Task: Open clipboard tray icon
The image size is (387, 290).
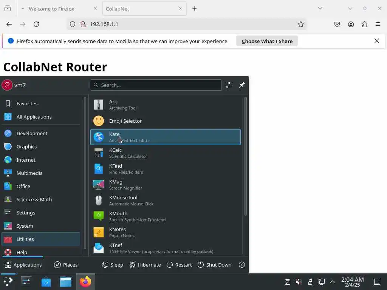Action: [x=287, y=282]
